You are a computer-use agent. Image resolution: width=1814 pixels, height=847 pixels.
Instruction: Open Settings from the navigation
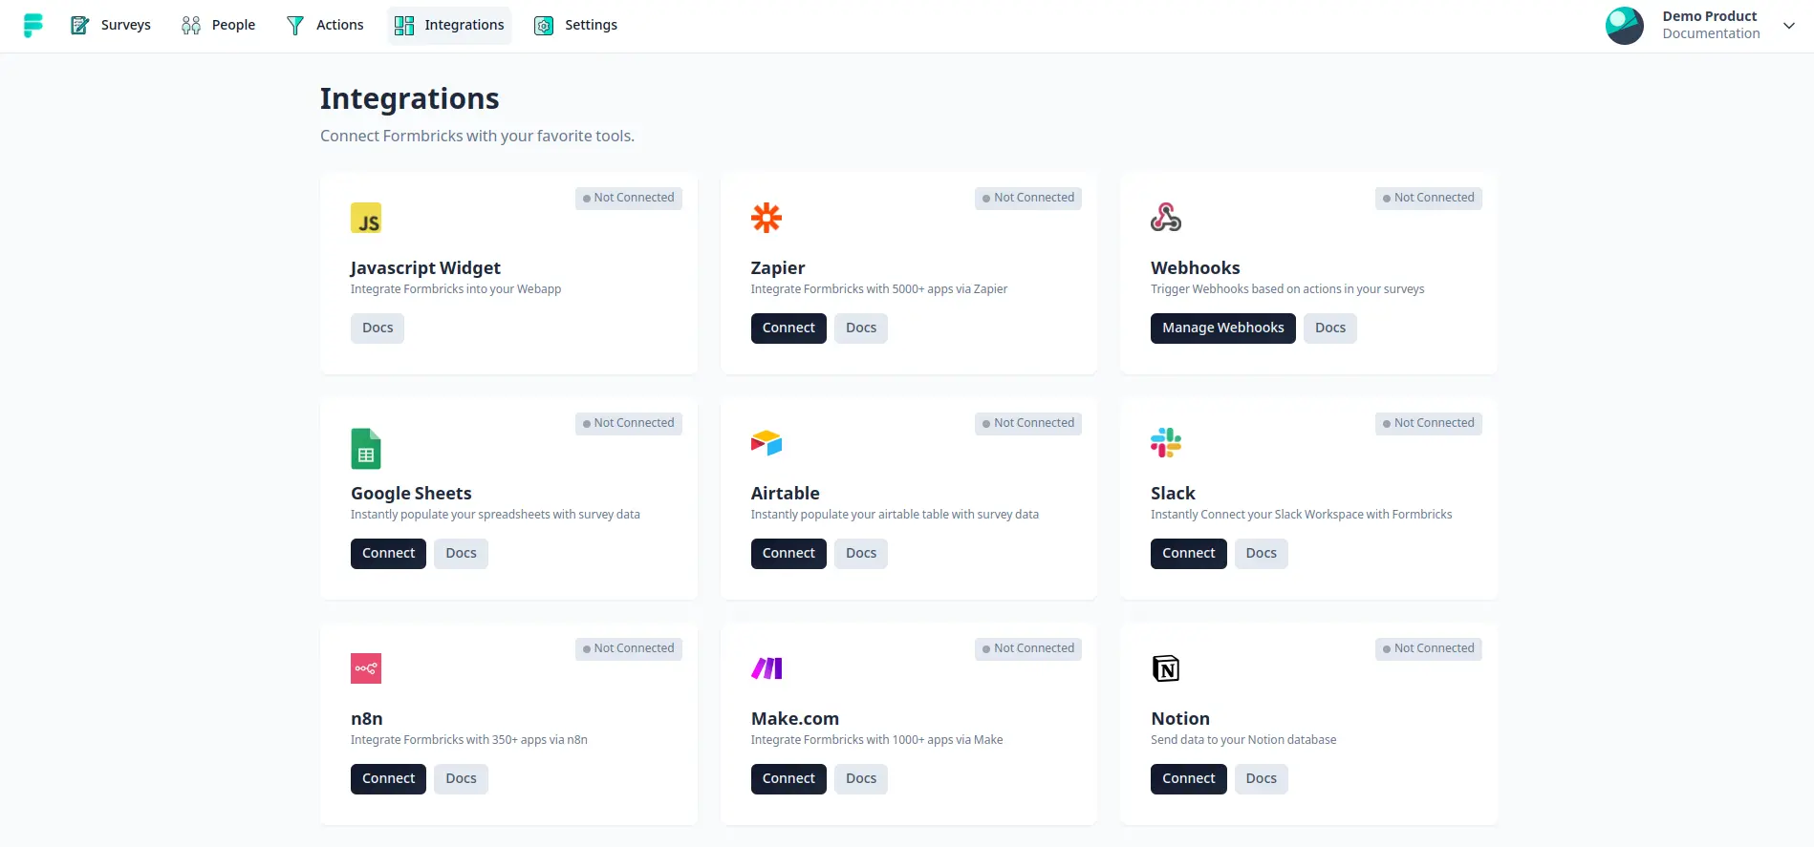click(x=575, y=25)
